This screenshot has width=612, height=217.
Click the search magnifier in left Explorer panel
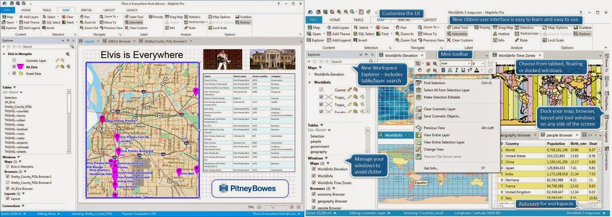(x=72, y=47)
